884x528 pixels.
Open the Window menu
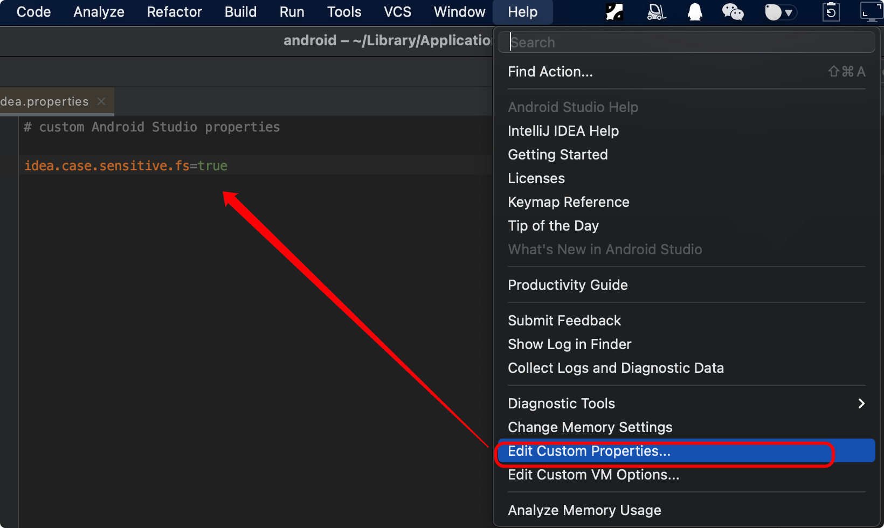459,12
